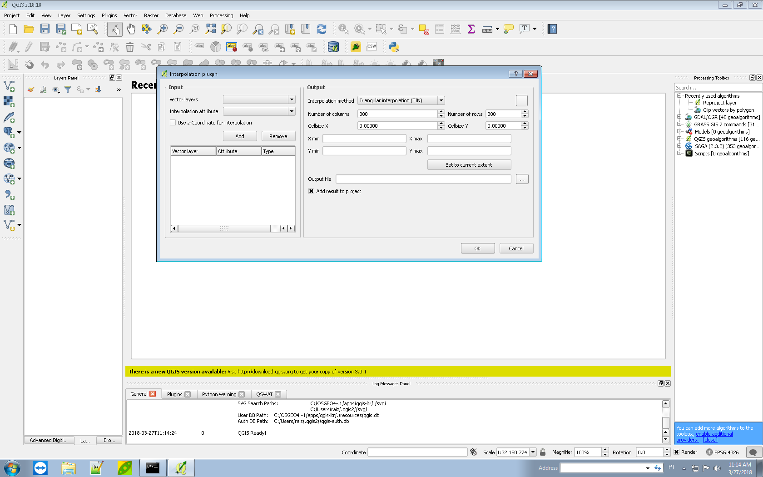The image size is (763, 477).
Task: Click the Add WMS layer globe icon
Action: 9,163
